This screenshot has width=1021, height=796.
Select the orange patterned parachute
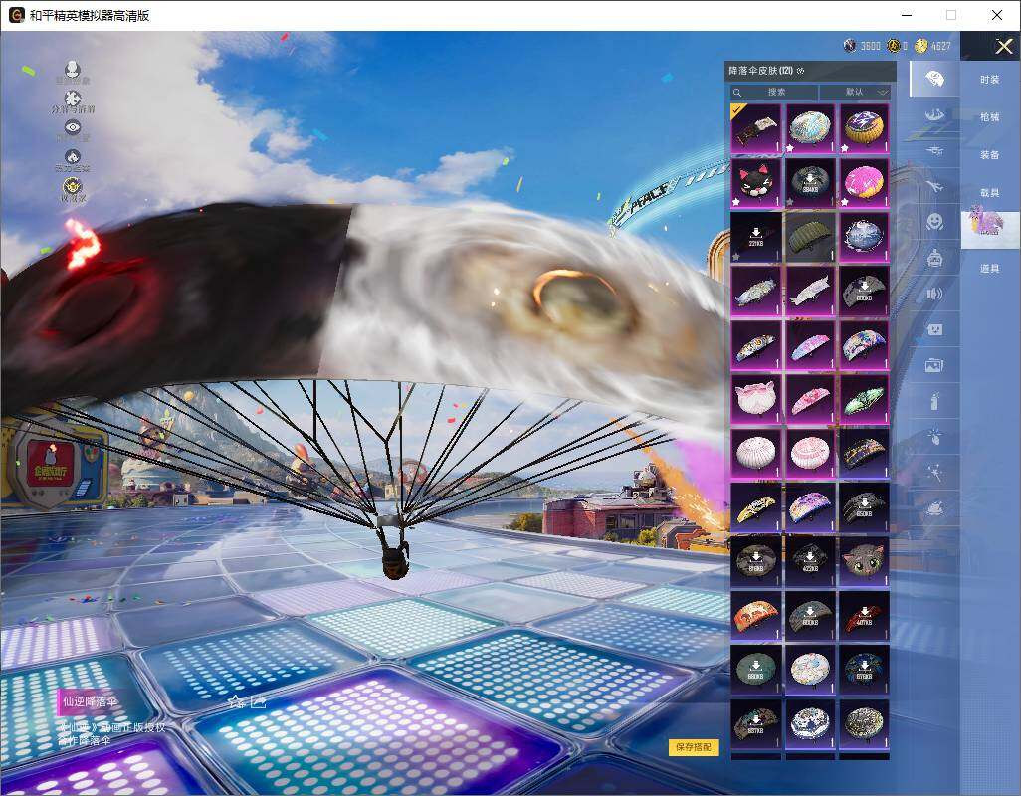click(756, 615)
